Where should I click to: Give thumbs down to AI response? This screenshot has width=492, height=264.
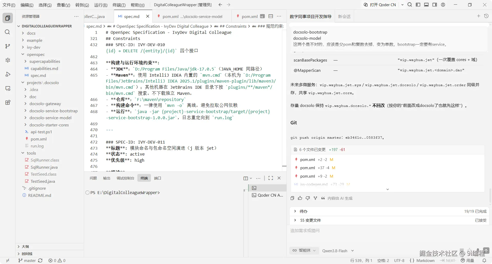click(308, 198)
